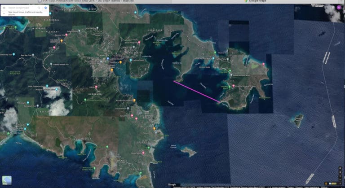Click the green Bordeaux Mountain pin
The image size is (345, 188).
pos(85,100)
